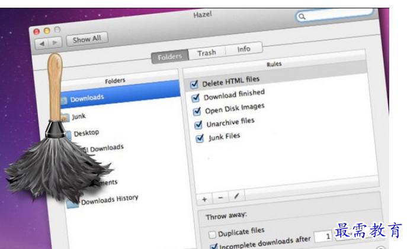
Task: Uncheck the Delete HTML files rule
Action: point(194,84)
